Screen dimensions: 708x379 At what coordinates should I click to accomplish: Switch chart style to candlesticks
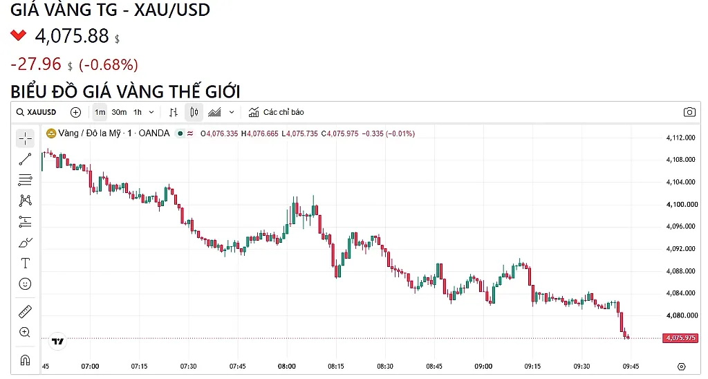click(x=194, y=112)
